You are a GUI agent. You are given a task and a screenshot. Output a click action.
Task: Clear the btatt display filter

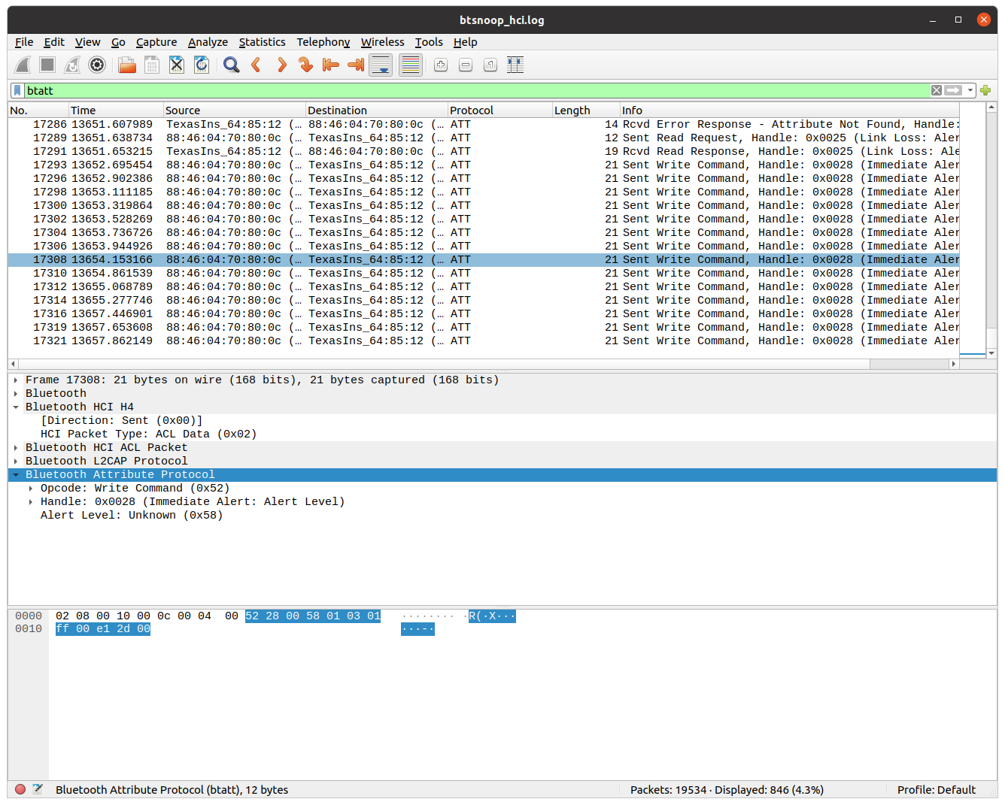tap(937, 90)
